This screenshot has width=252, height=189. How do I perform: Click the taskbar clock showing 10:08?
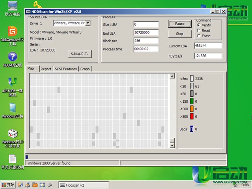[x=244, y=185]
